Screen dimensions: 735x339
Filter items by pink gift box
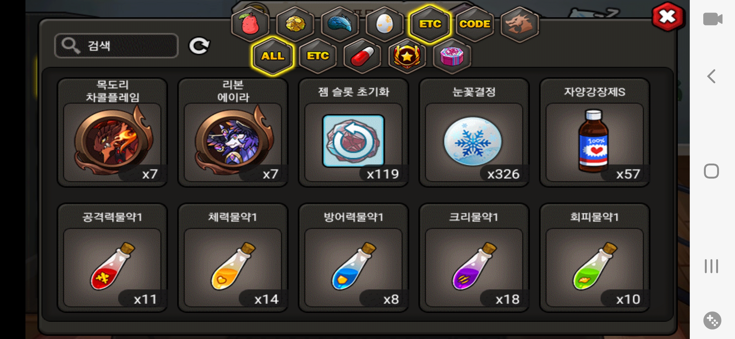click(452, 56)
